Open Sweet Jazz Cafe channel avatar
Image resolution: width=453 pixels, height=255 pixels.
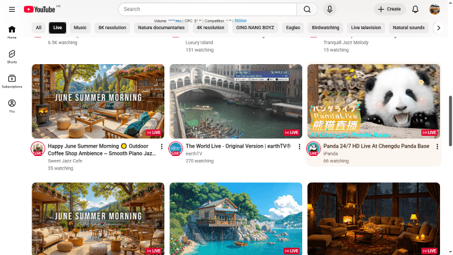point(38,149)
